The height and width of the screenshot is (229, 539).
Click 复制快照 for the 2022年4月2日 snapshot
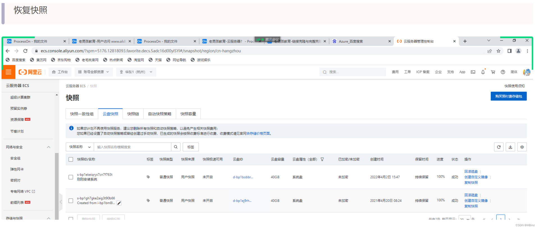471,182
